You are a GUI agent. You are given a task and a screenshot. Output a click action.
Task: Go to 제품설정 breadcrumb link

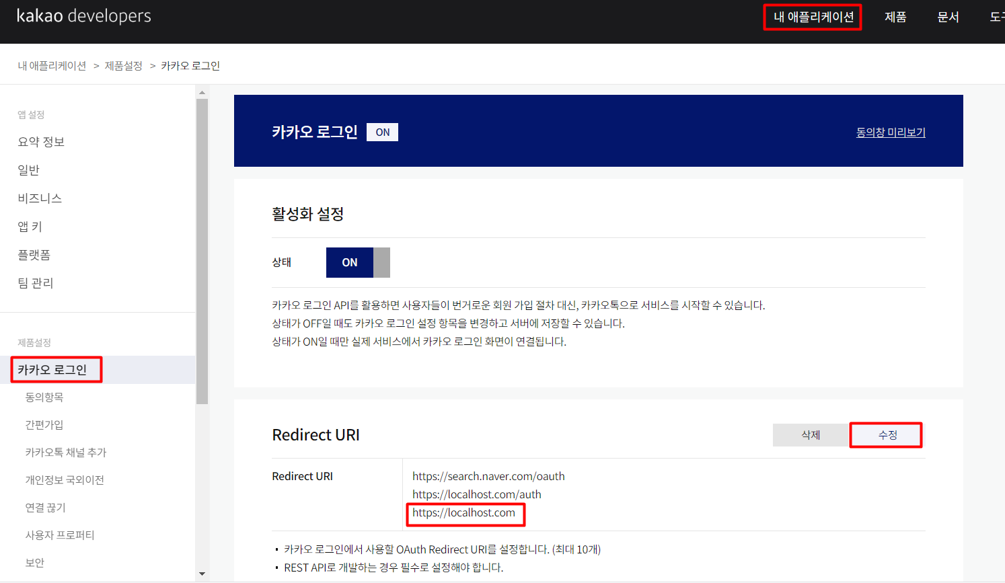click(x=123, y=65)
